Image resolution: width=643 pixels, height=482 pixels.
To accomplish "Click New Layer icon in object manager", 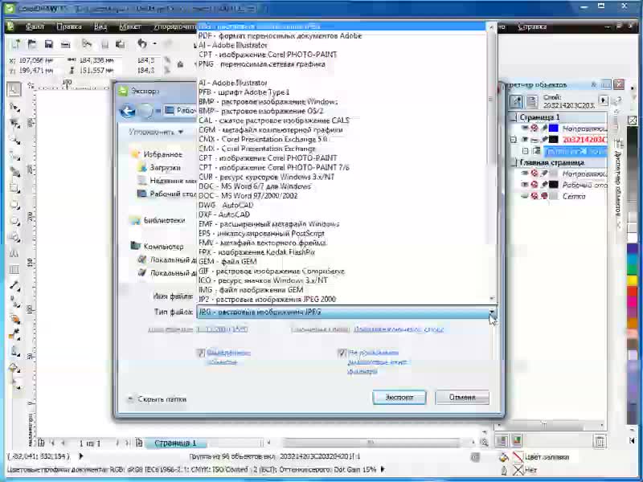I will tap(502, 440).
